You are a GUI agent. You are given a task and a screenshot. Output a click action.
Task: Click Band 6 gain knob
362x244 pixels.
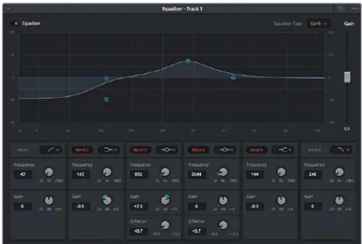click(x=339, y=200)
